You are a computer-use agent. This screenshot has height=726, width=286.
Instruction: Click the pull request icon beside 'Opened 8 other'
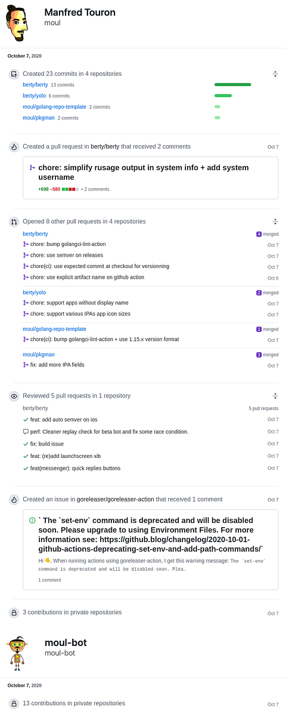(x=14, y=222)
